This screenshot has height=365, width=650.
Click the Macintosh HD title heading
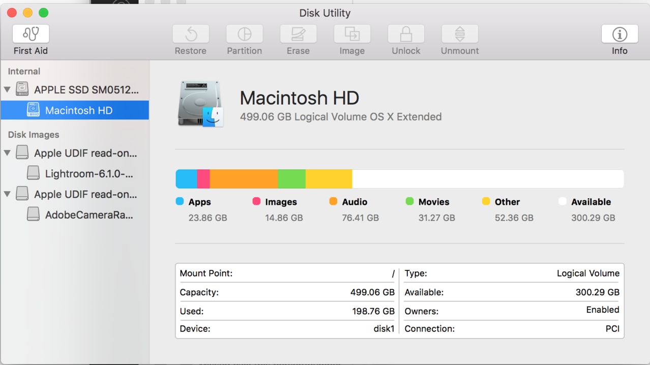coord(300,98)
